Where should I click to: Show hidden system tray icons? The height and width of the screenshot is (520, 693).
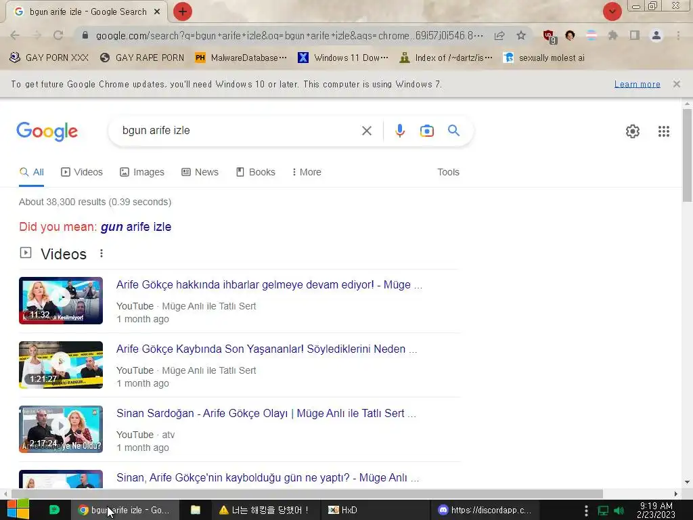tap(585, 511)
